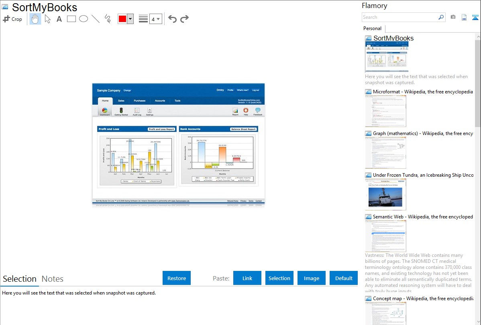Image resolution: width=481 pixels, height=325 pixels.
Task: Click the Flamory icon beside Semantic Web
Action: point(368,216)
